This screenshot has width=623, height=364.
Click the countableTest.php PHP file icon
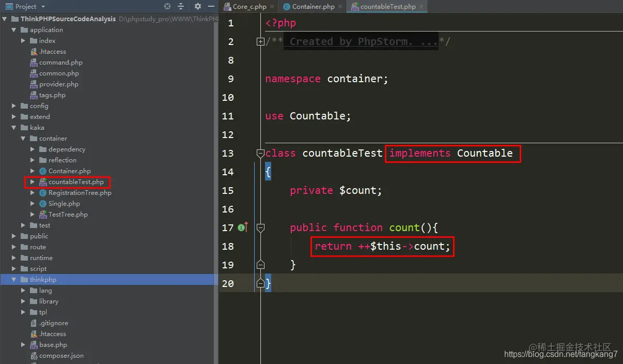[43, 182]
